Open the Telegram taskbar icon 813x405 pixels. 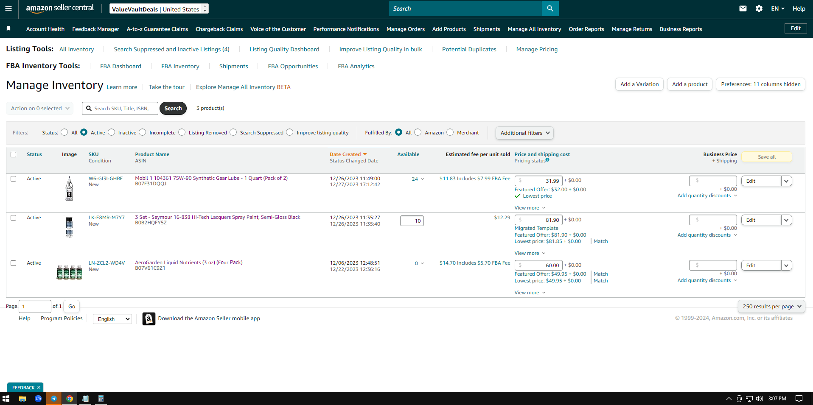click(x=54, y=399)
